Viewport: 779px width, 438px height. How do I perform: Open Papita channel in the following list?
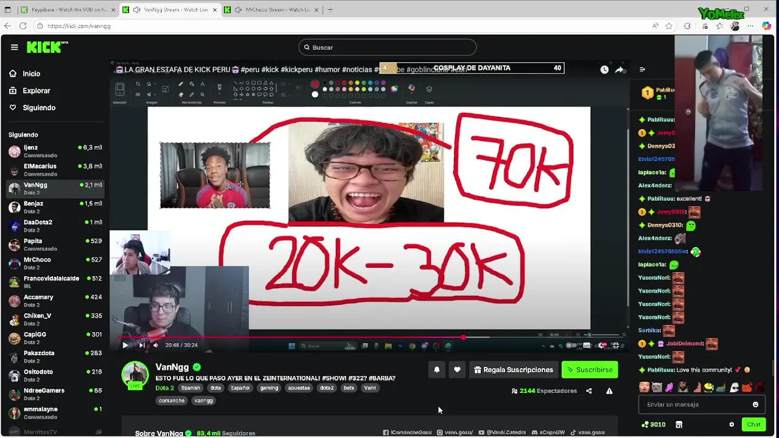pyautogui.click(x=55, y=245)
